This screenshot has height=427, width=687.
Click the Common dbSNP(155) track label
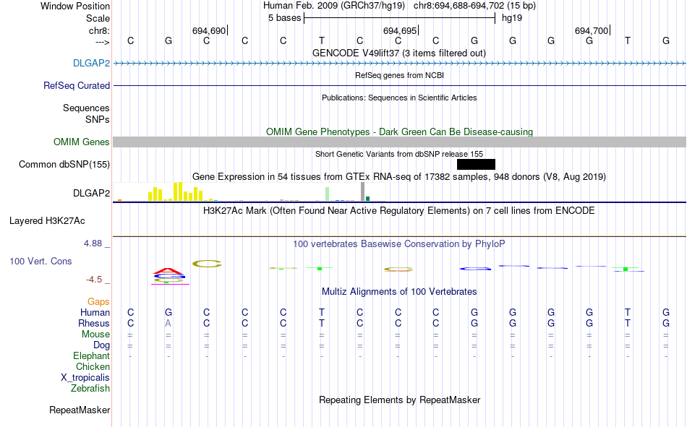click(x=64, y=164)
